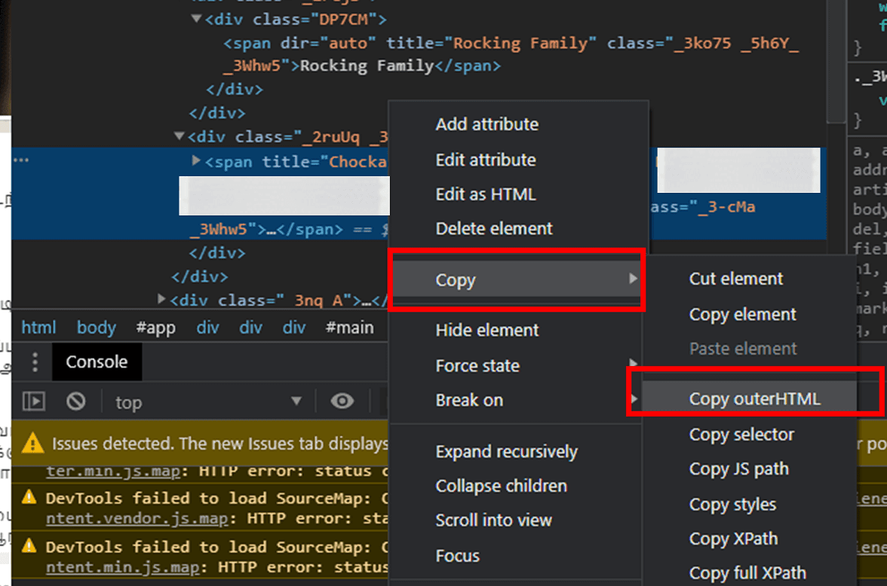Image resolution: width=887 pixels, height=586 pixels.
Task: Select Hide element
Action: point(487,330)
